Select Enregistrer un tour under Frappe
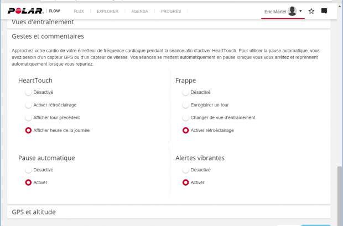343x226 pixels. [x=186, y=105]
